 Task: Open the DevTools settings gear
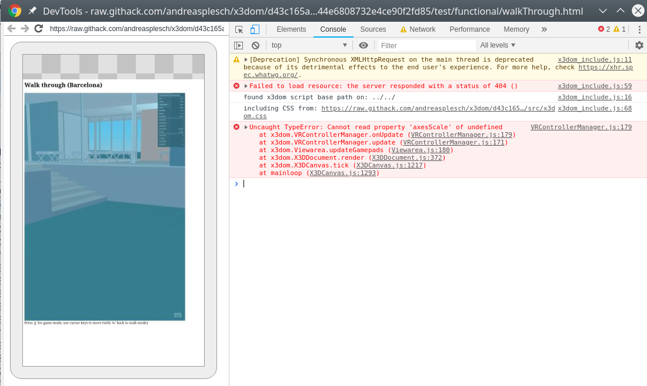[639, 45]
